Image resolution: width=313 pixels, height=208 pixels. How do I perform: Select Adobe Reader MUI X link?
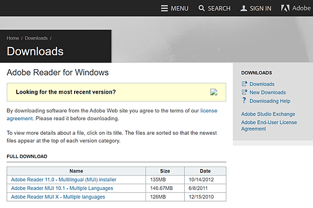57,197
